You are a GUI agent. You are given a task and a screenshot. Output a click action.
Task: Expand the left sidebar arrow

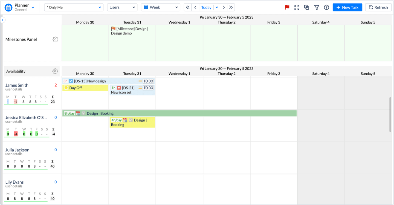pyautogui.click(x=2, y=20)
